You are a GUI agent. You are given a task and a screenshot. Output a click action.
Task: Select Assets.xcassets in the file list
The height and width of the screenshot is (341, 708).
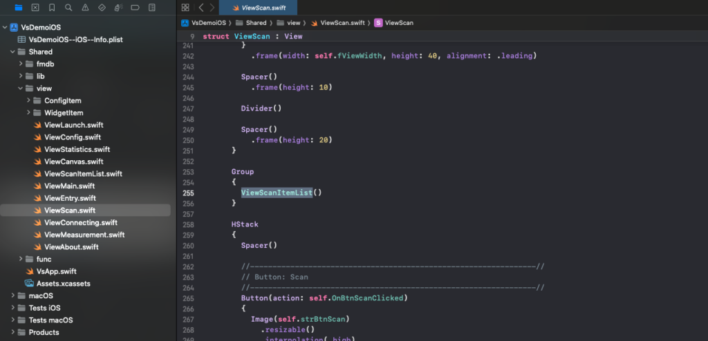point(63,283)
